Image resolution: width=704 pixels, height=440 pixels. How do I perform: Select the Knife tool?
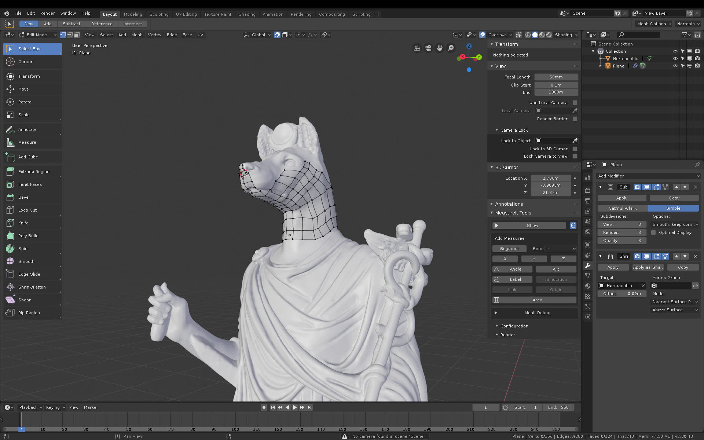pyautogui.click(x=23, y=223)
